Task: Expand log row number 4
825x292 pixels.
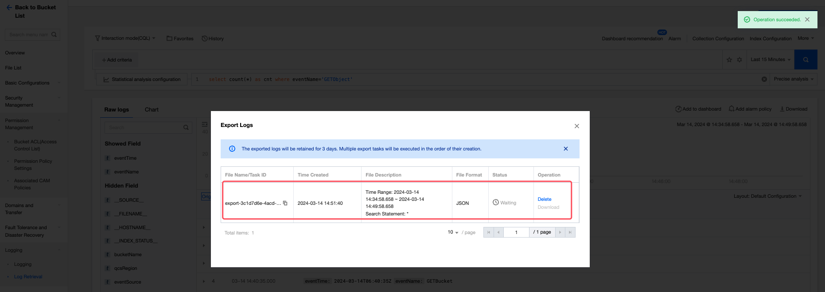Action: point(204,281)
